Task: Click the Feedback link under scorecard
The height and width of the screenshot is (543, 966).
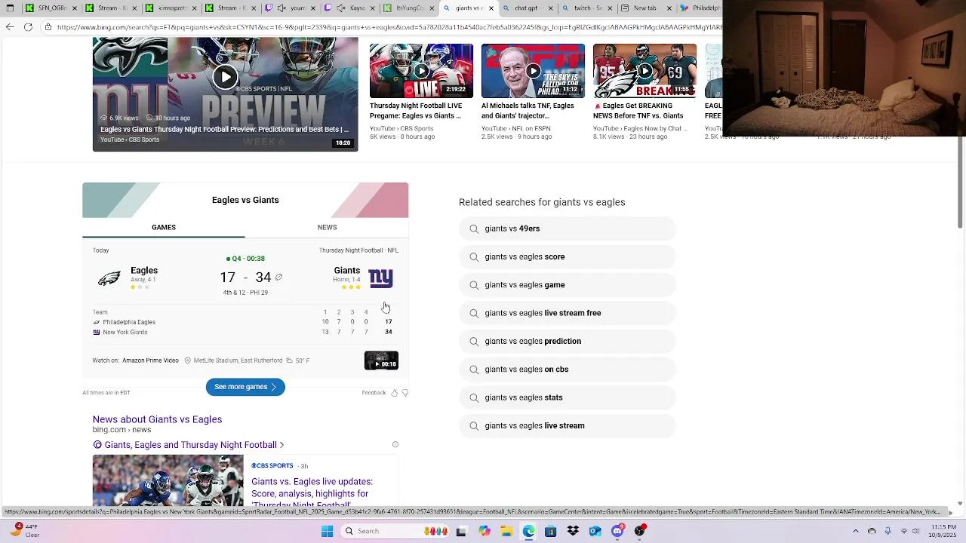Action: click(x=374, y=393)
